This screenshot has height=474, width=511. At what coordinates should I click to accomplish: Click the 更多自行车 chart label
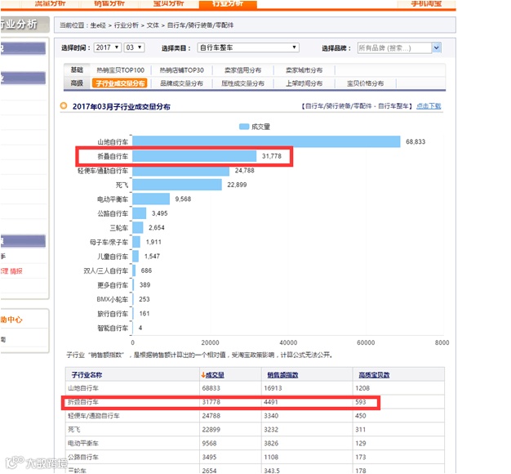113,285
